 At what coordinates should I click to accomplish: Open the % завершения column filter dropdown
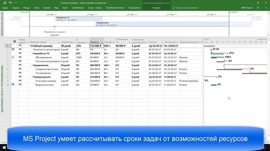(88, 42)
